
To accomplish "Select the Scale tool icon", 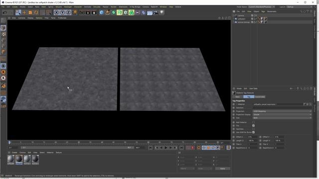I will pos(30,12).
